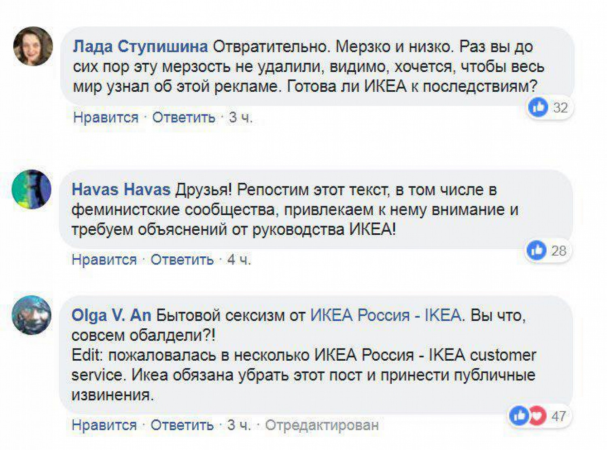Click the 4 ч. timestamp on Havas comment
Screen dimensions: 607x450
[x=239, y=260]
